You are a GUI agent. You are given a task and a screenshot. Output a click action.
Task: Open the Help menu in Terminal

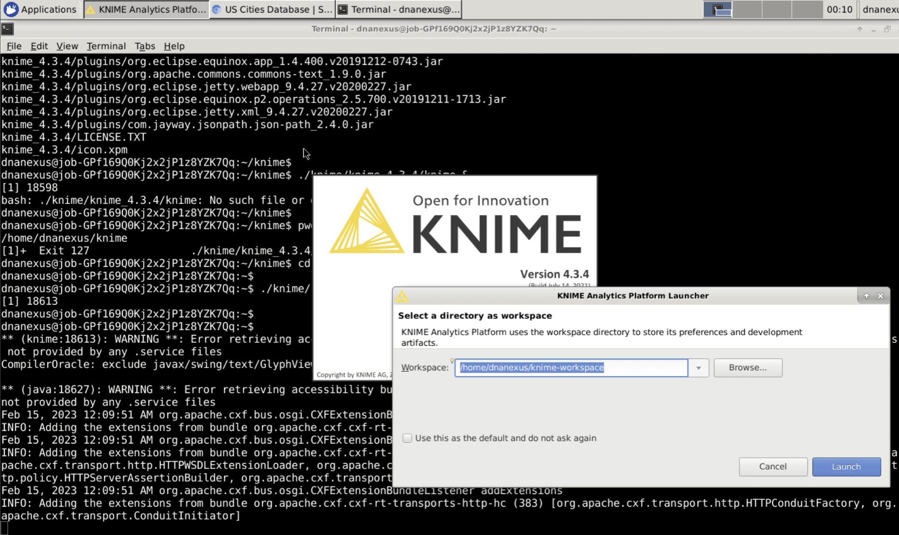click(x=174, y=46)
